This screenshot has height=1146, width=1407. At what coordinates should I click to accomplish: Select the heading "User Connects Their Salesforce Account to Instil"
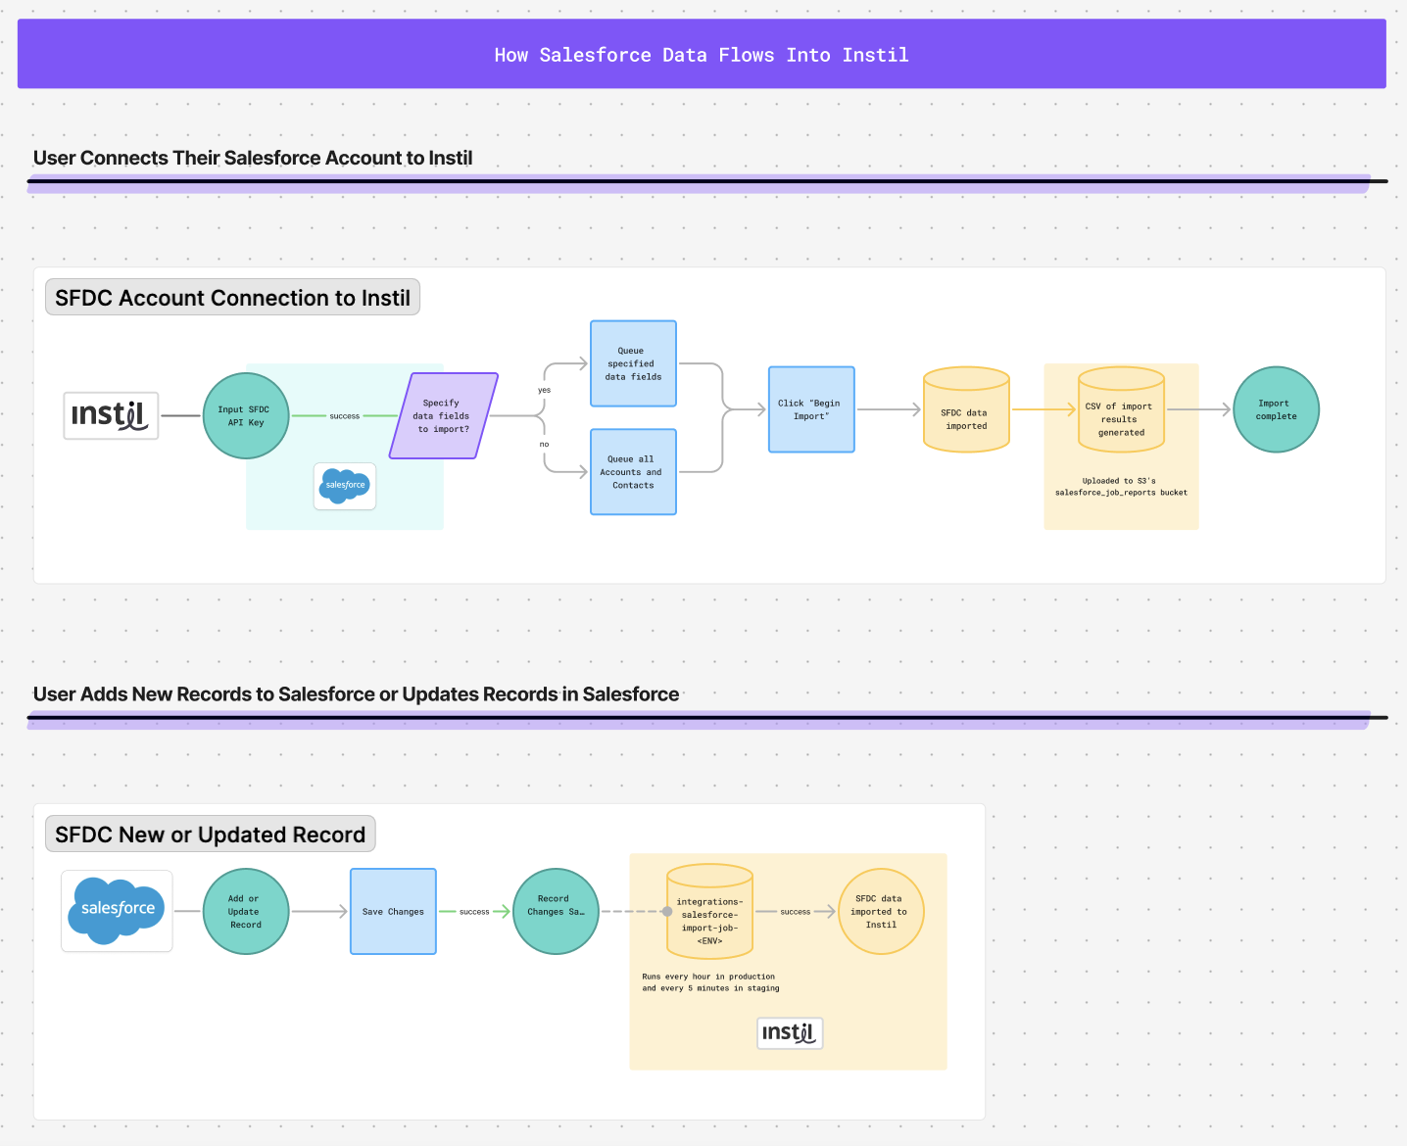pyautogui.click(x=253, y=158)
